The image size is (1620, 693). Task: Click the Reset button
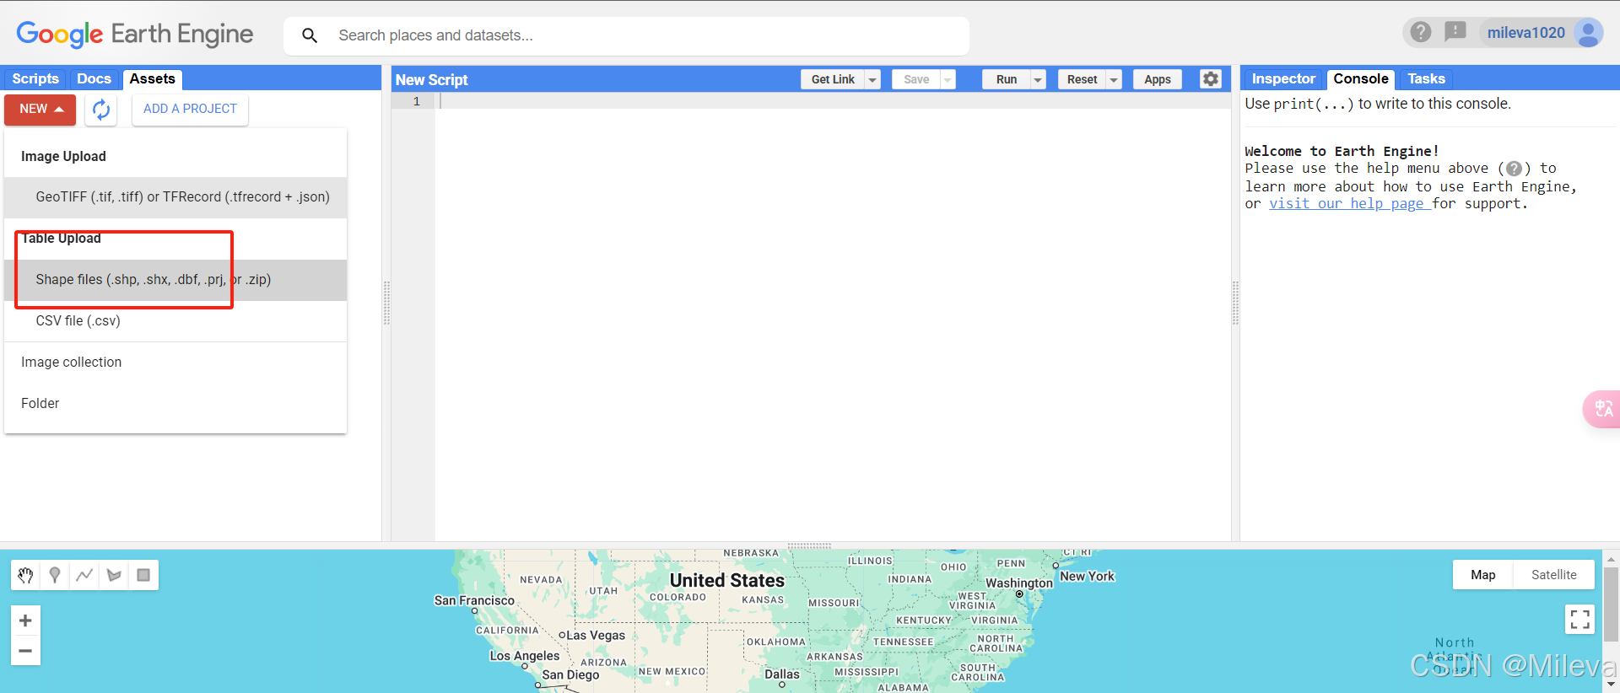click(x=1082, y=79)
